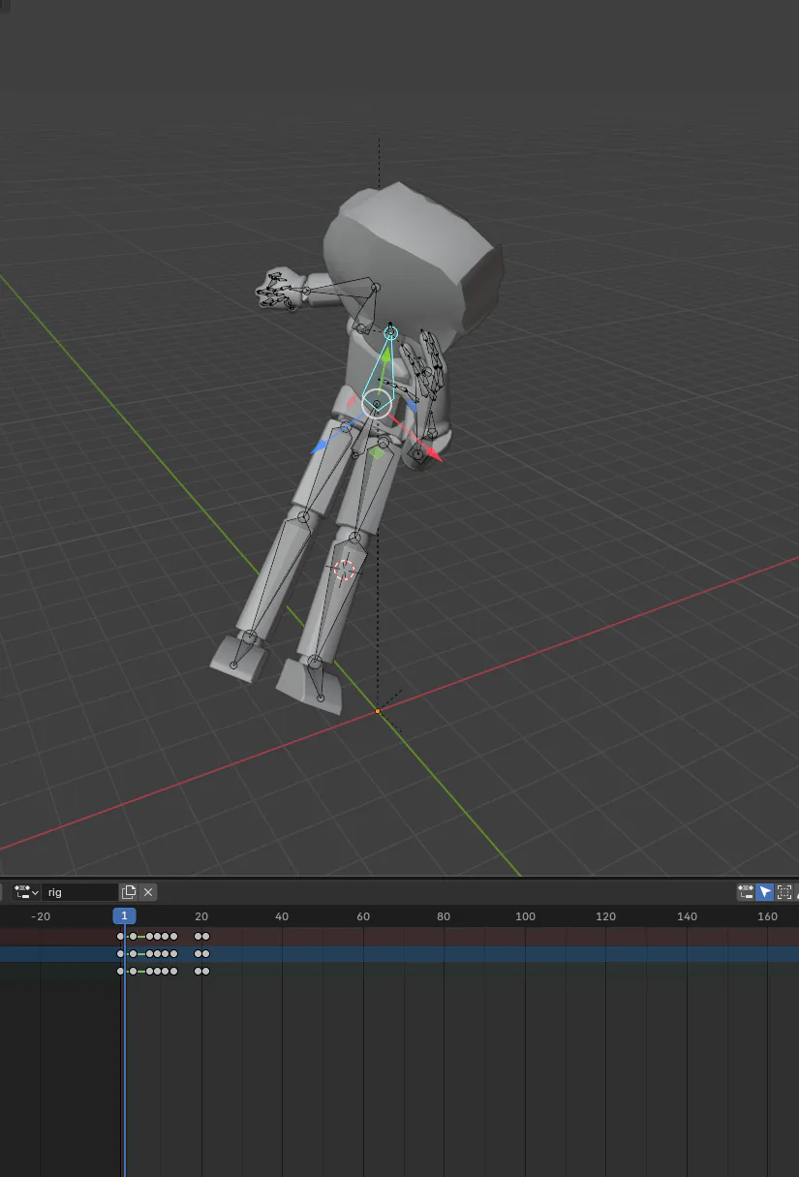Jump to frame 60 on timeline ruler

tap(363, 916)
